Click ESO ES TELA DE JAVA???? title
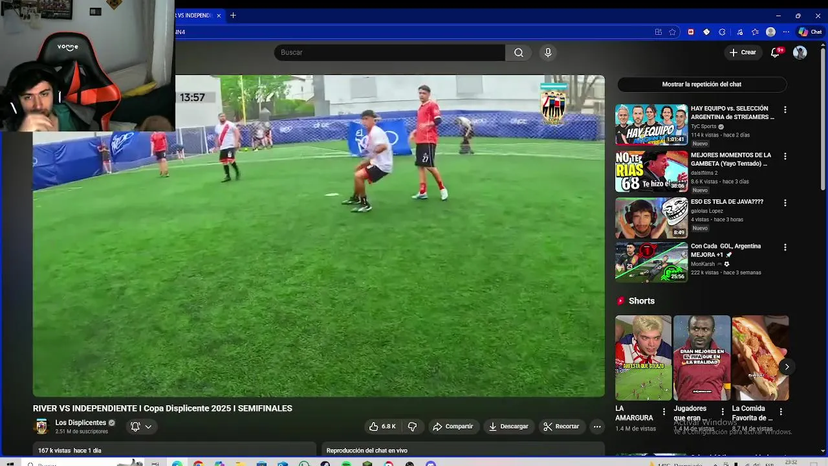This screenshot has height=466, width=828. (727, 202)
